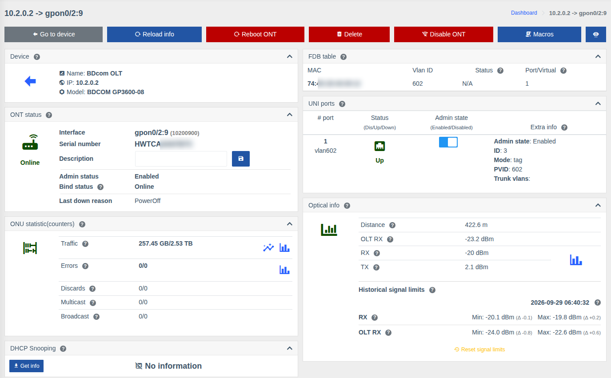
Task: Collapse the DHCP Snooping panel
Action: pos(289,348)
